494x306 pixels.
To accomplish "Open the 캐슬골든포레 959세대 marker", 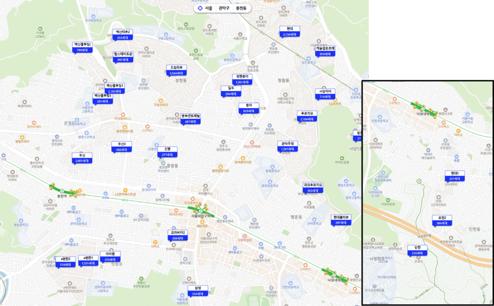I will (x=325, y=51).
